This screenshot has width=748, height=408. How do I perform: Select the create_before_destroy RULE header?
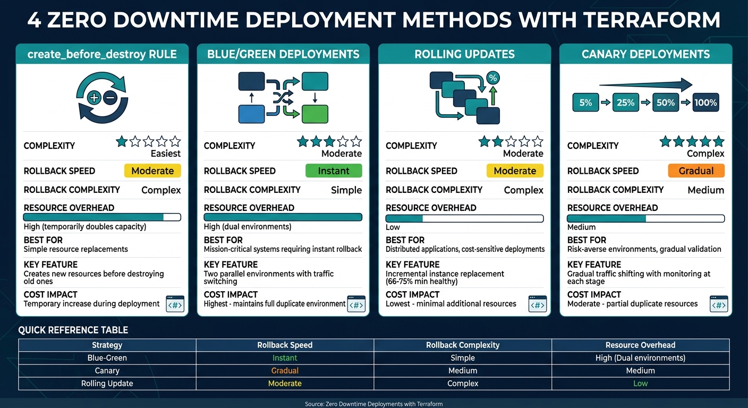(102, 54)
